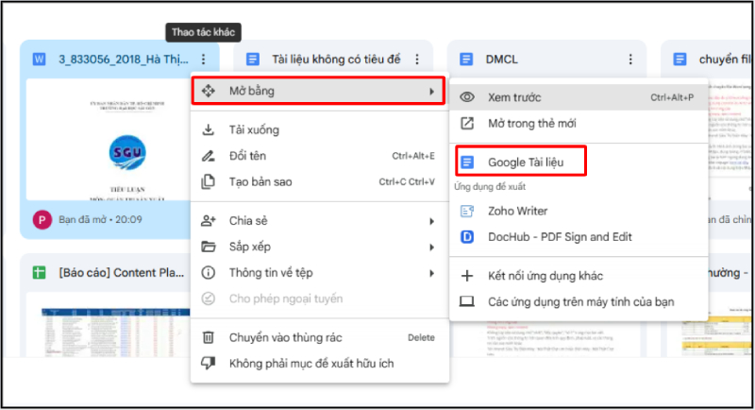Click the Docs icon on 'chuyển fil' card
Screen dimensions: 755x410
[679, 60]
